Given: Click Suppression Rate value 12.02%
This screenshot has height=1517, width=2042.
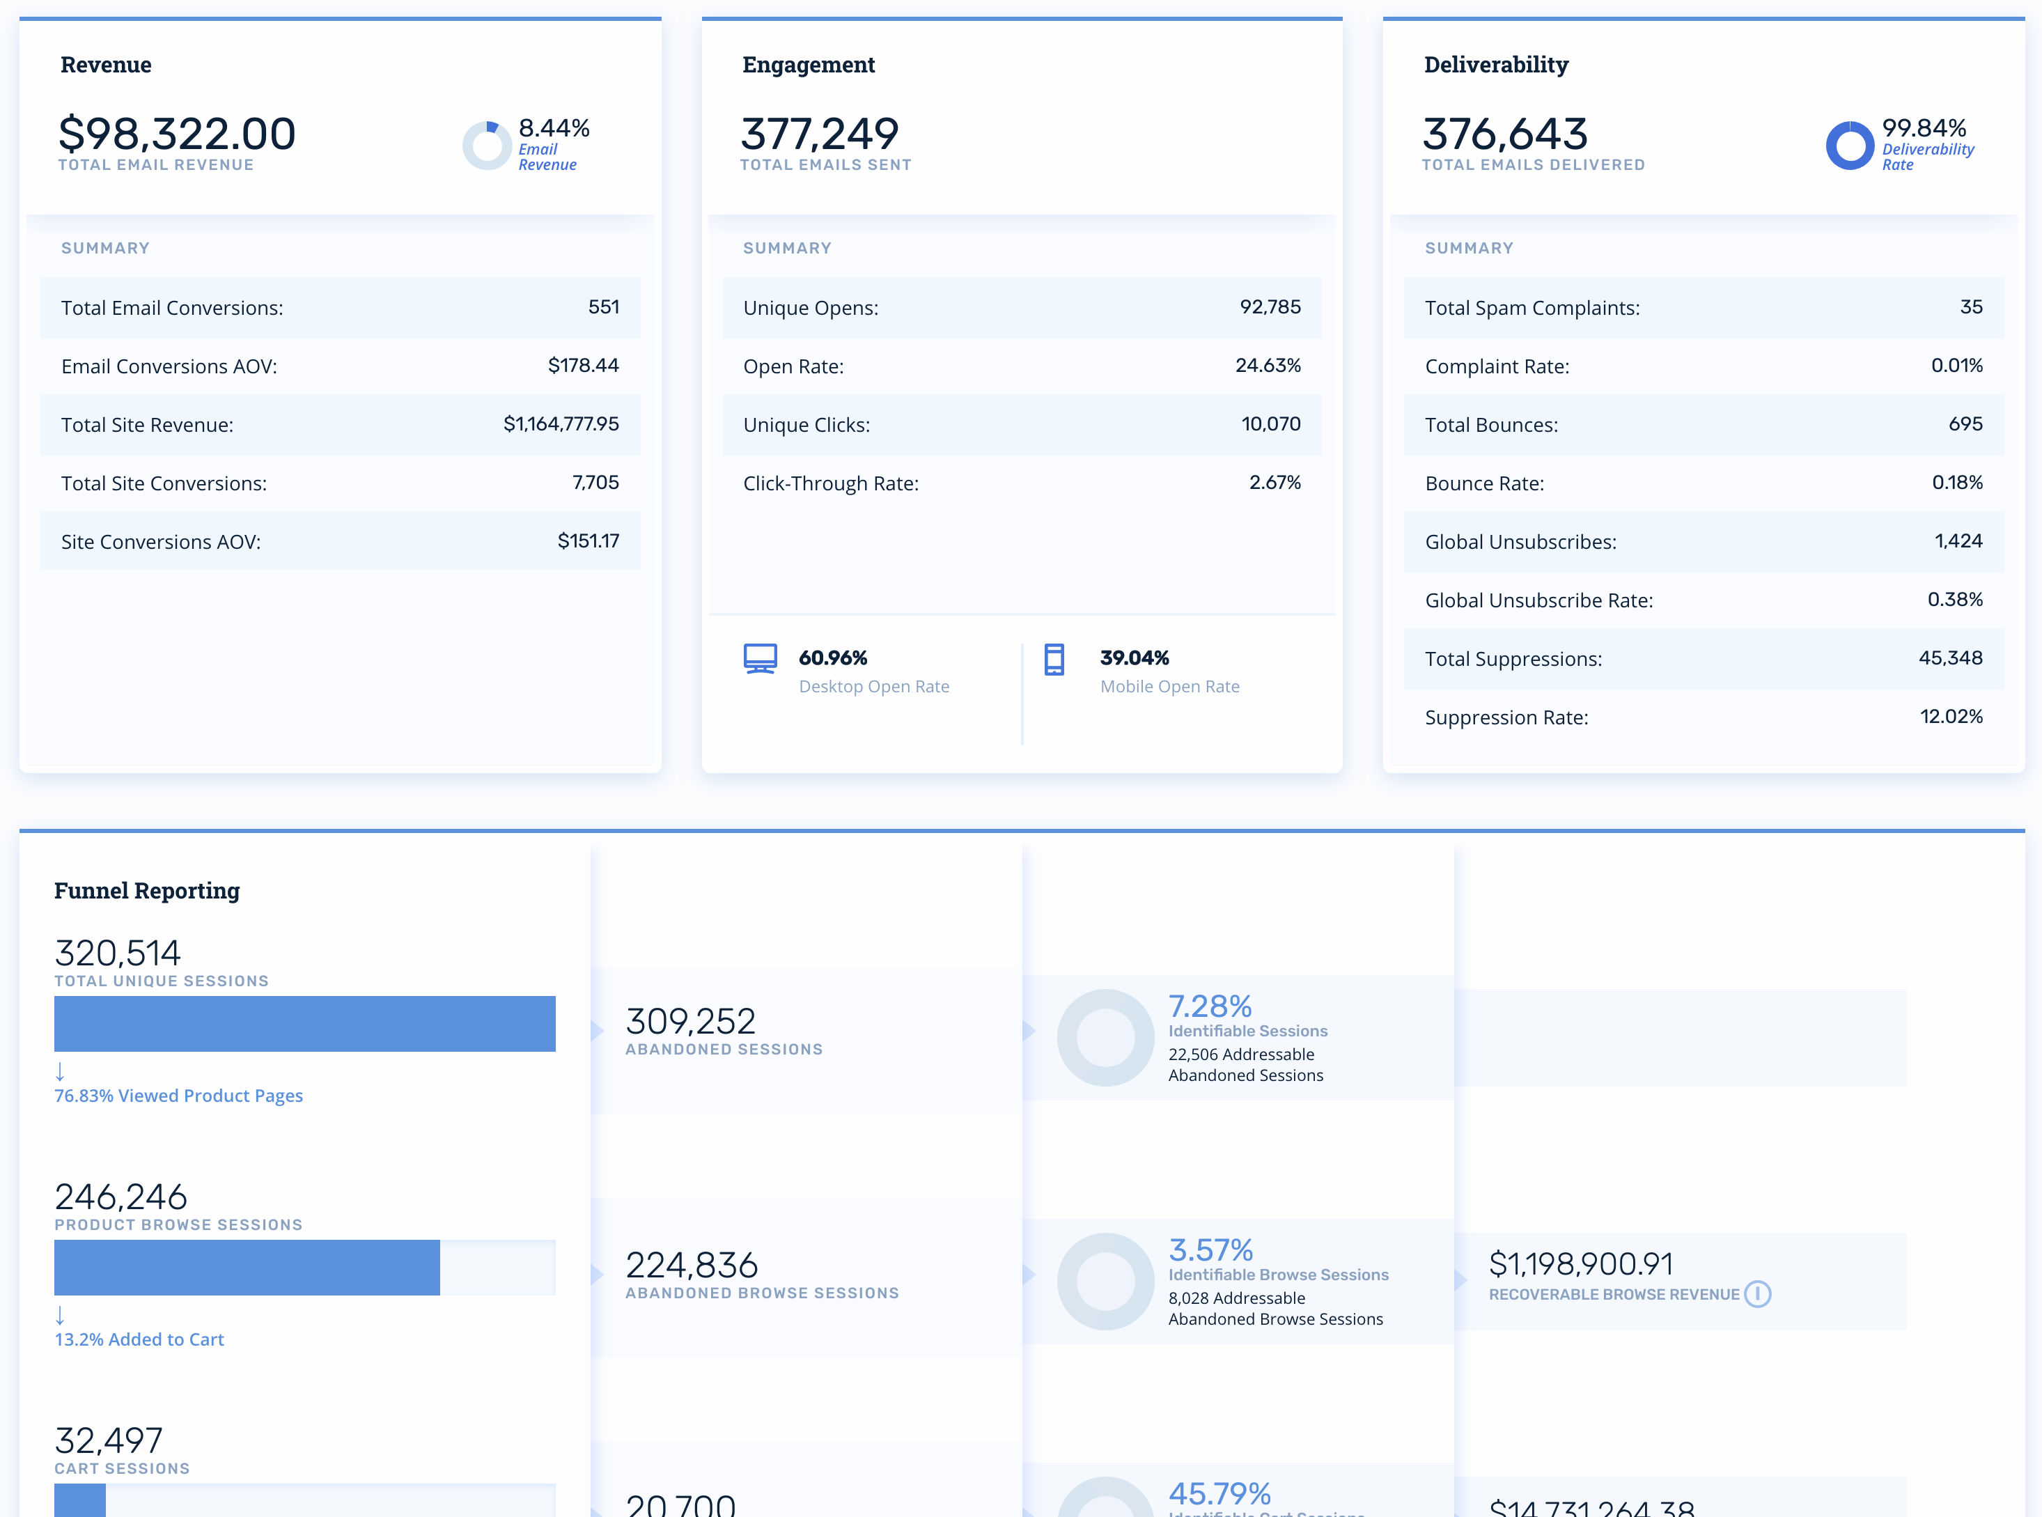Looking at the screenshot, I should (x=1951, y=716).
